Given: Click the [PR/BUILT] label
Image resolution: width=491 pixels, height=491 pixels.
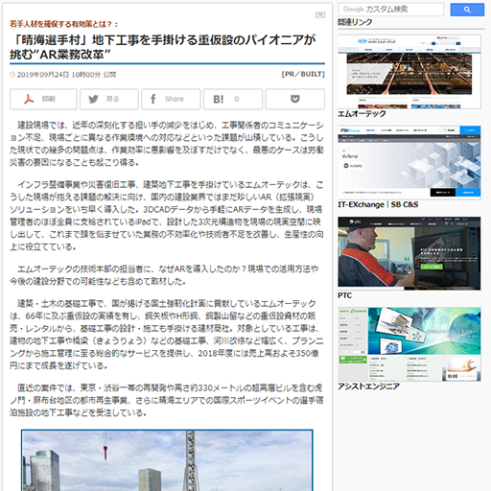Looking at the screenshot, I should click(x=303, y=74).
